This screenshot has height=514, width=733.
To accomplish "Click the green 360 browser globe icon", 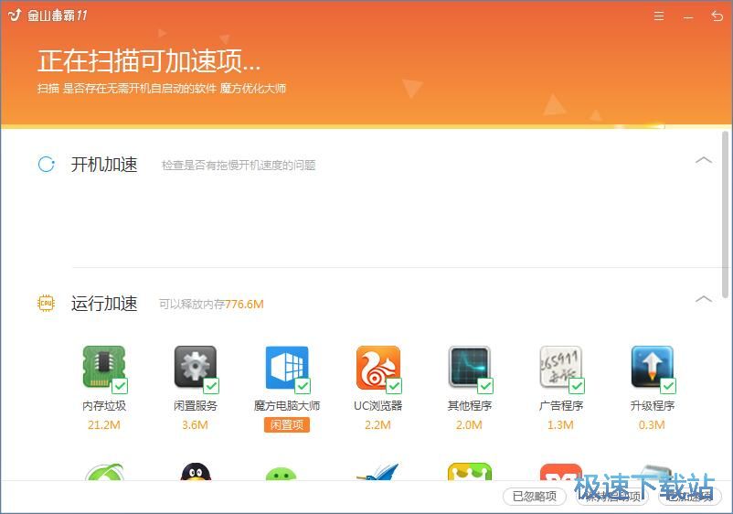I will [x=105, y=471].
